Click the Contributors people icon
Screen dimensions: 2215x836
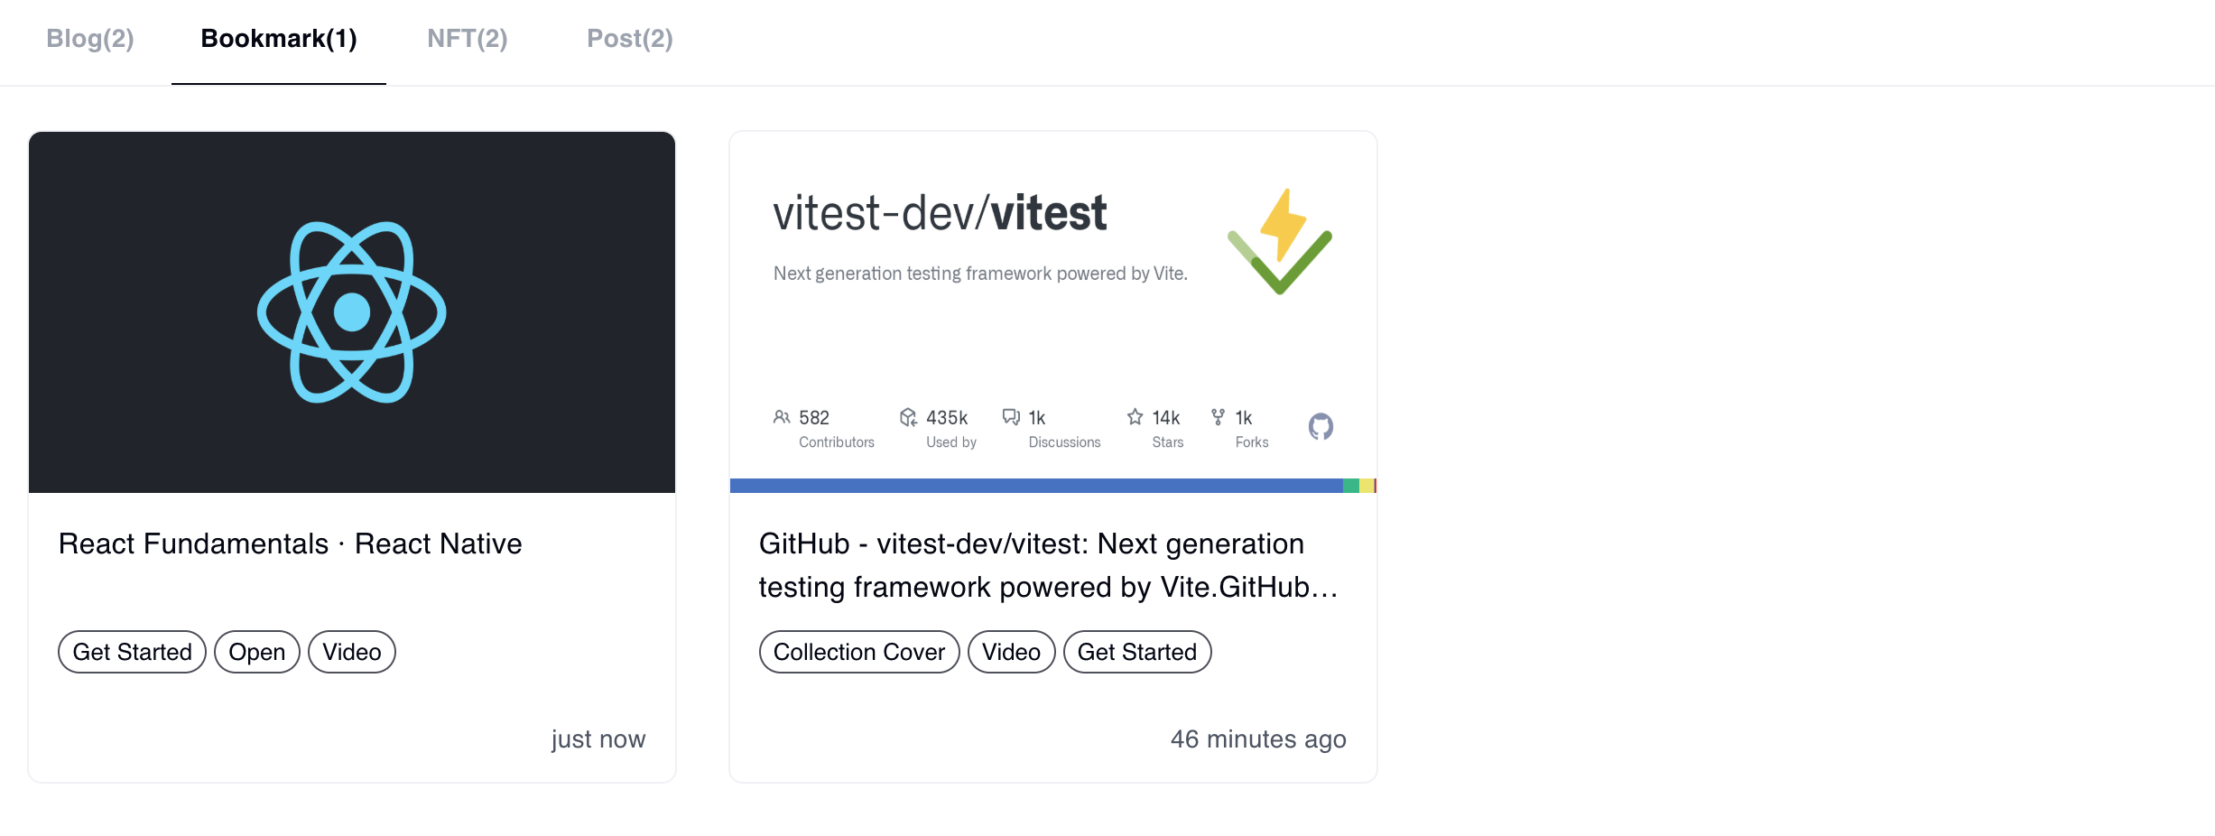(x=782, y=417)
